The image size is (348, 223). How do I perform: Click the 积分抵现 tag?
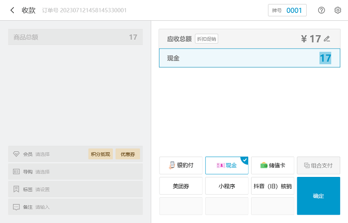tap(100, 154)
